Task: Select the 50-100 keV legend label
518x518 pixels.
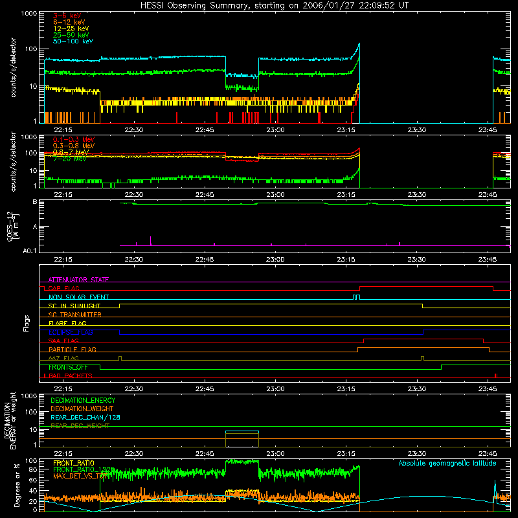Action: click(73, 41)
